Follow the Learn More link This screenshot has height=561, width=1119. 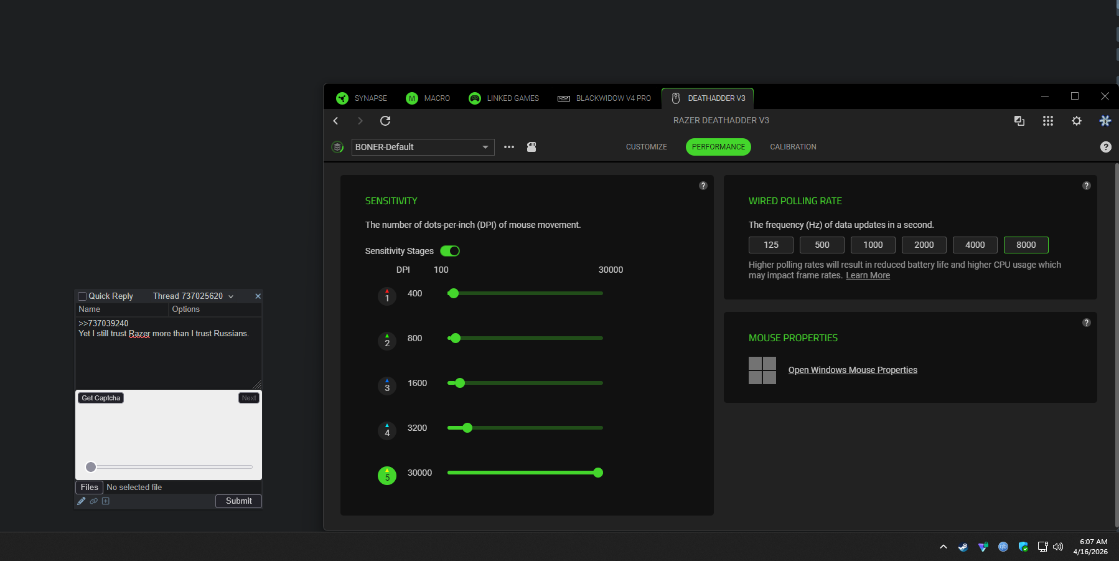868,275
